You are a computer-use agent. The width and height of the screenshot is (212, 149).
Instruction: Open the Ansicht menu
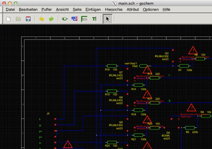[x=62, y=9]
